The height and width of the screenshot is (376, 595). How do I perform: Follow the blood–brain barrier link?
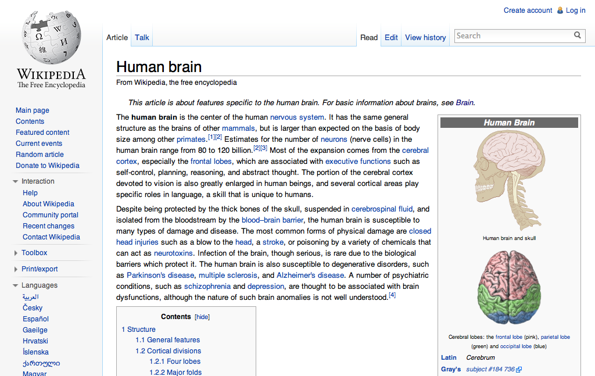point(273,220)
